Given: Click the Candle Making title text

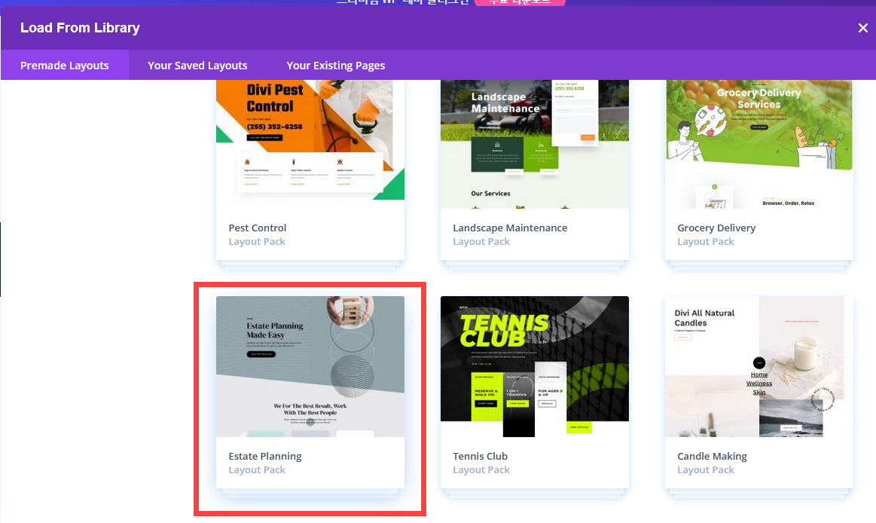Looking at the screenshot, I should click(x=712, y=457).
